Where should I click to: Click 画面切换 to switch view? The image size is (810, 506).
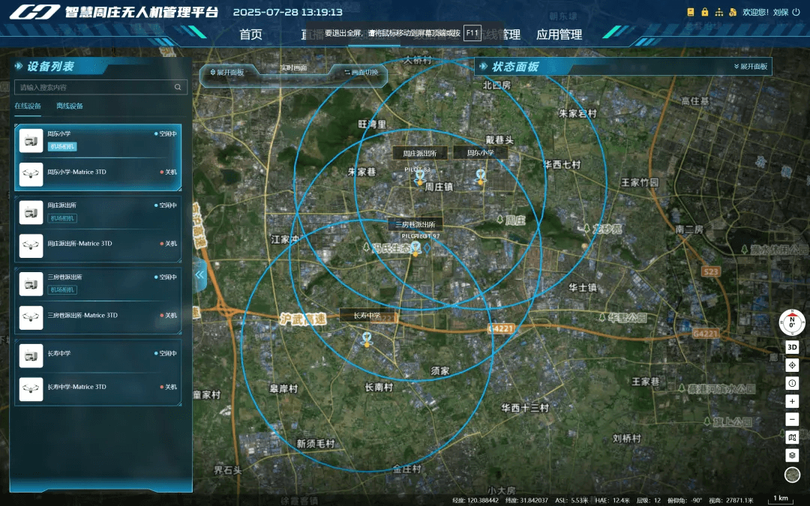(x=361, y=72)
